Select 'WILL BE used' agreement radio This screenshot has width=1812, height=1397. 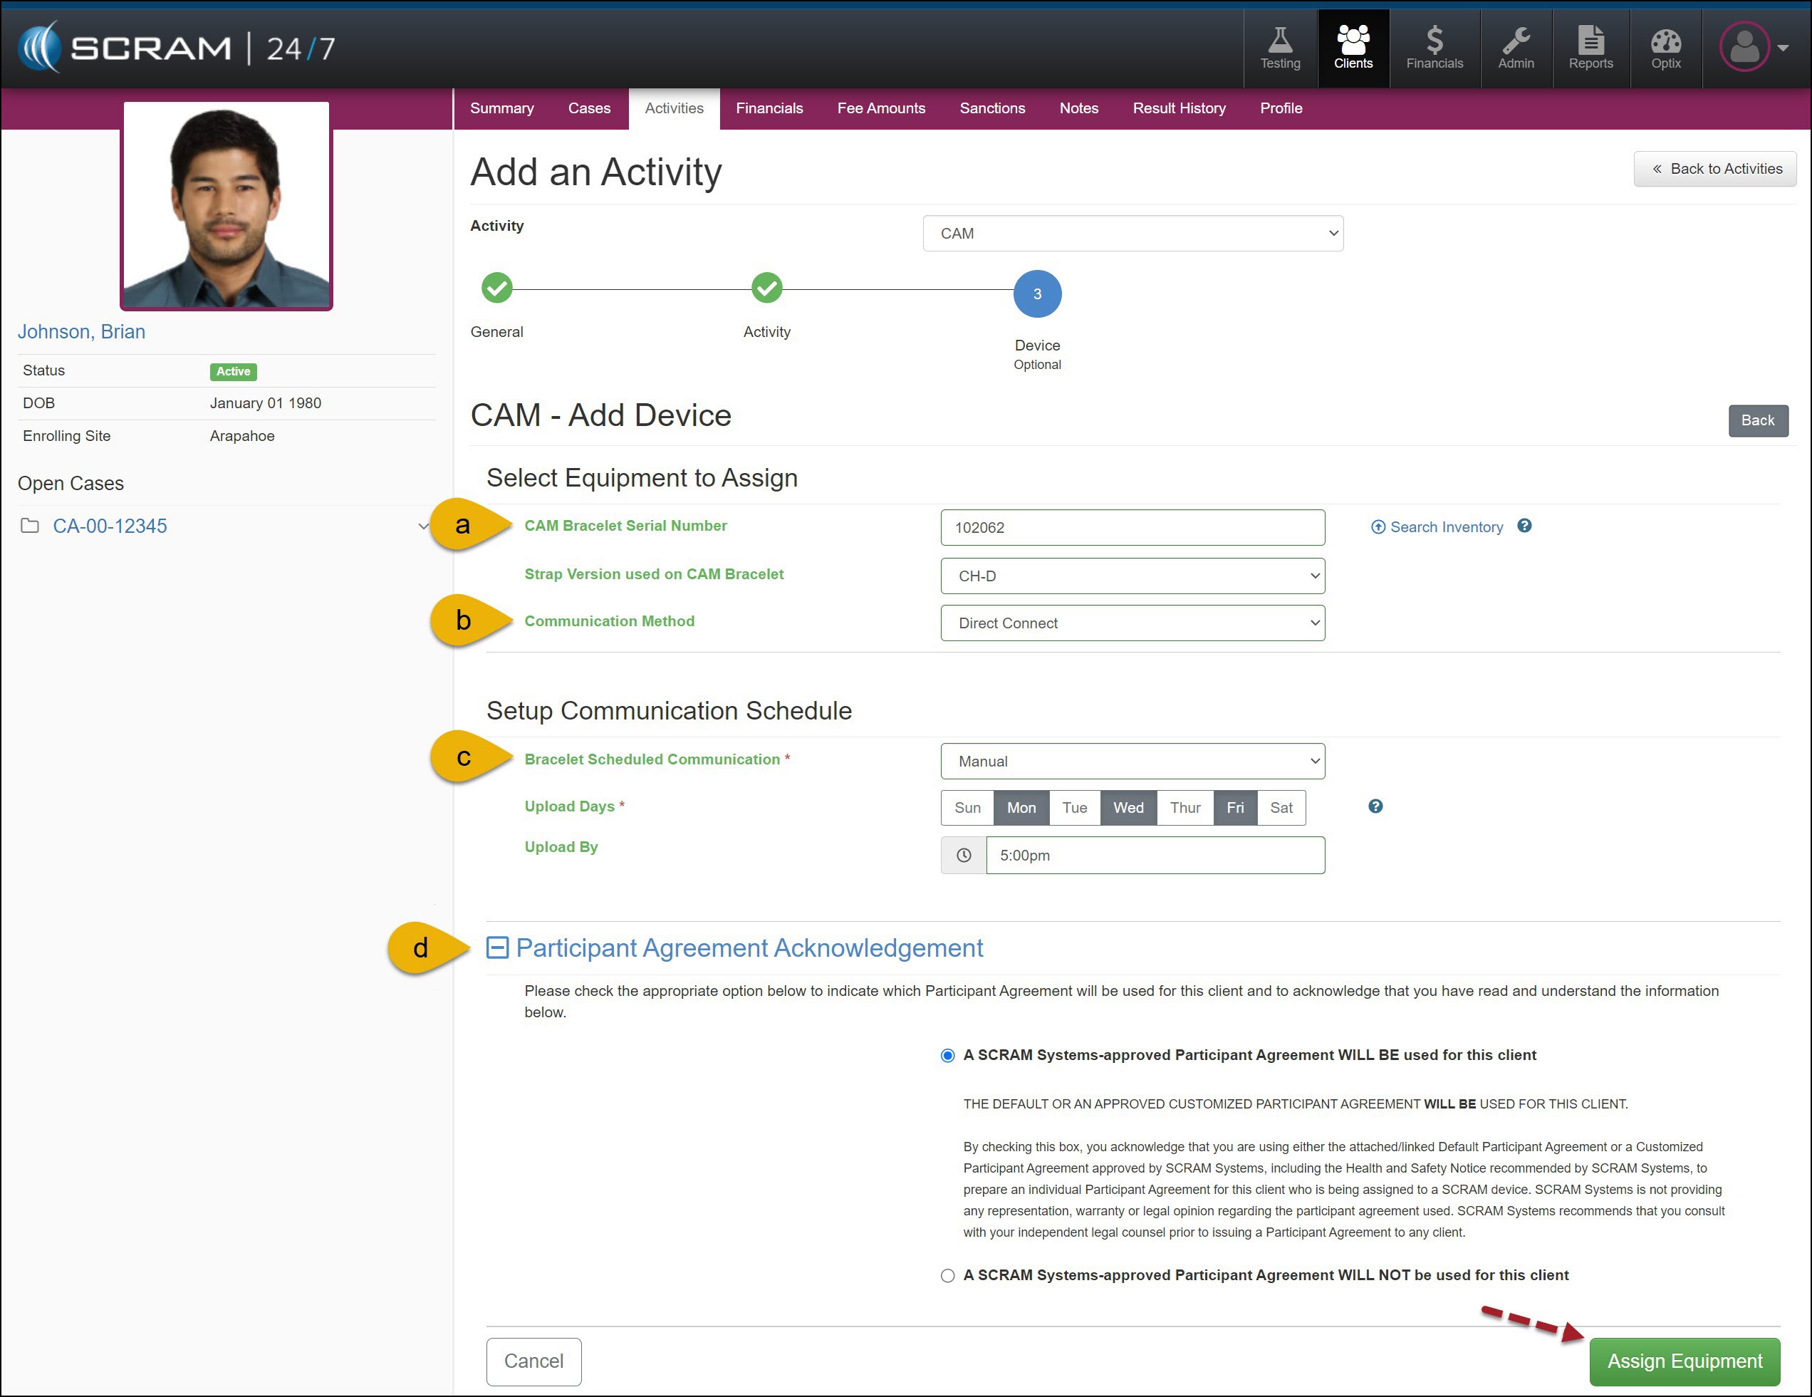coord(947,1056)
